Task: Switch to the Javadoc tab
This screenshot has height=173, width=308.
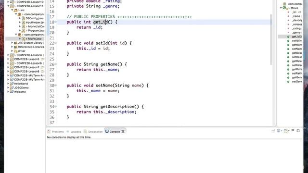Action: coord(74,132)
